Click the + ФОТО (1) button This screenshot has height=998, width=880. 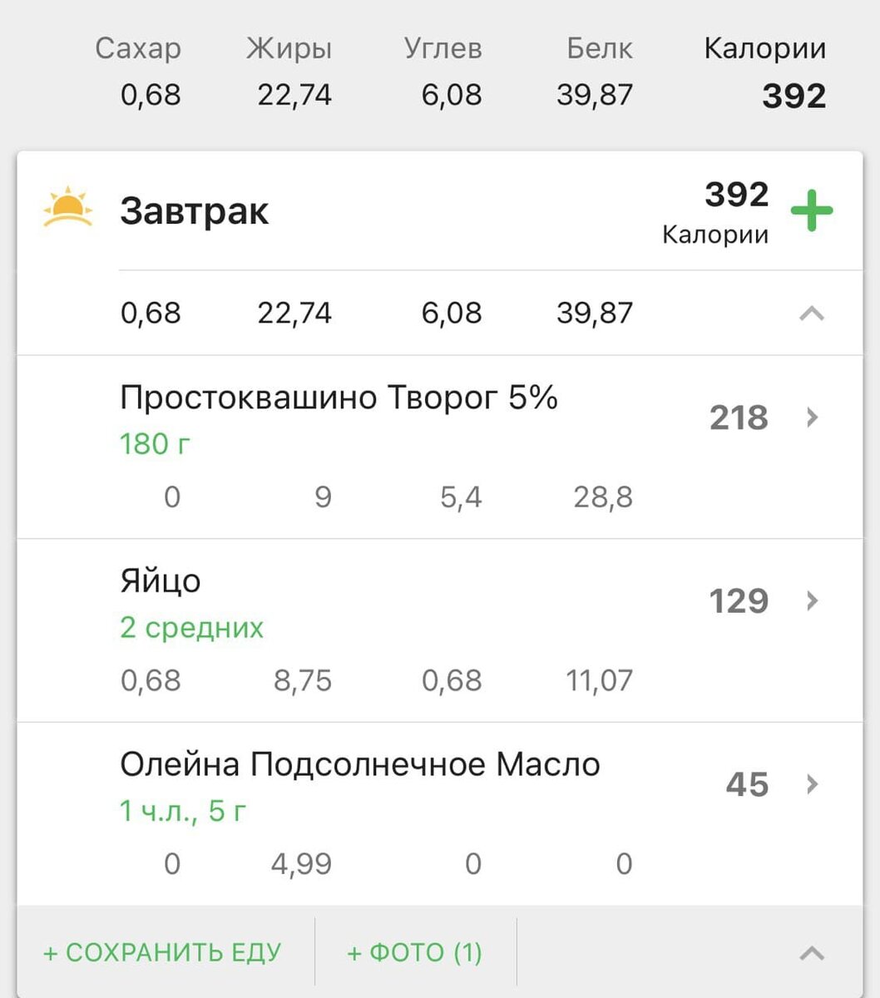point(414,952)
